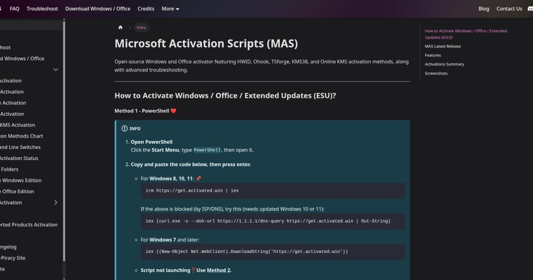
Task: Visit the Blog link
Action: tap(483, 9)
